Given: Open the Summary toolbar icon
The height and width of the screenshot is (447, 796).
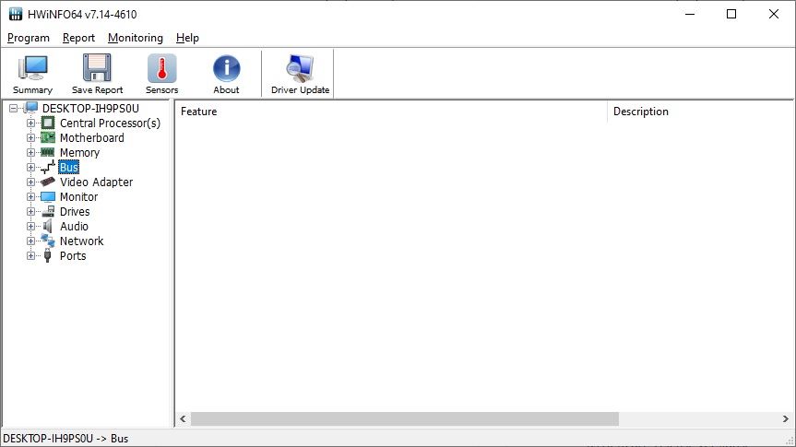Looking at the screenshot, I should click(x=32, y=74).
